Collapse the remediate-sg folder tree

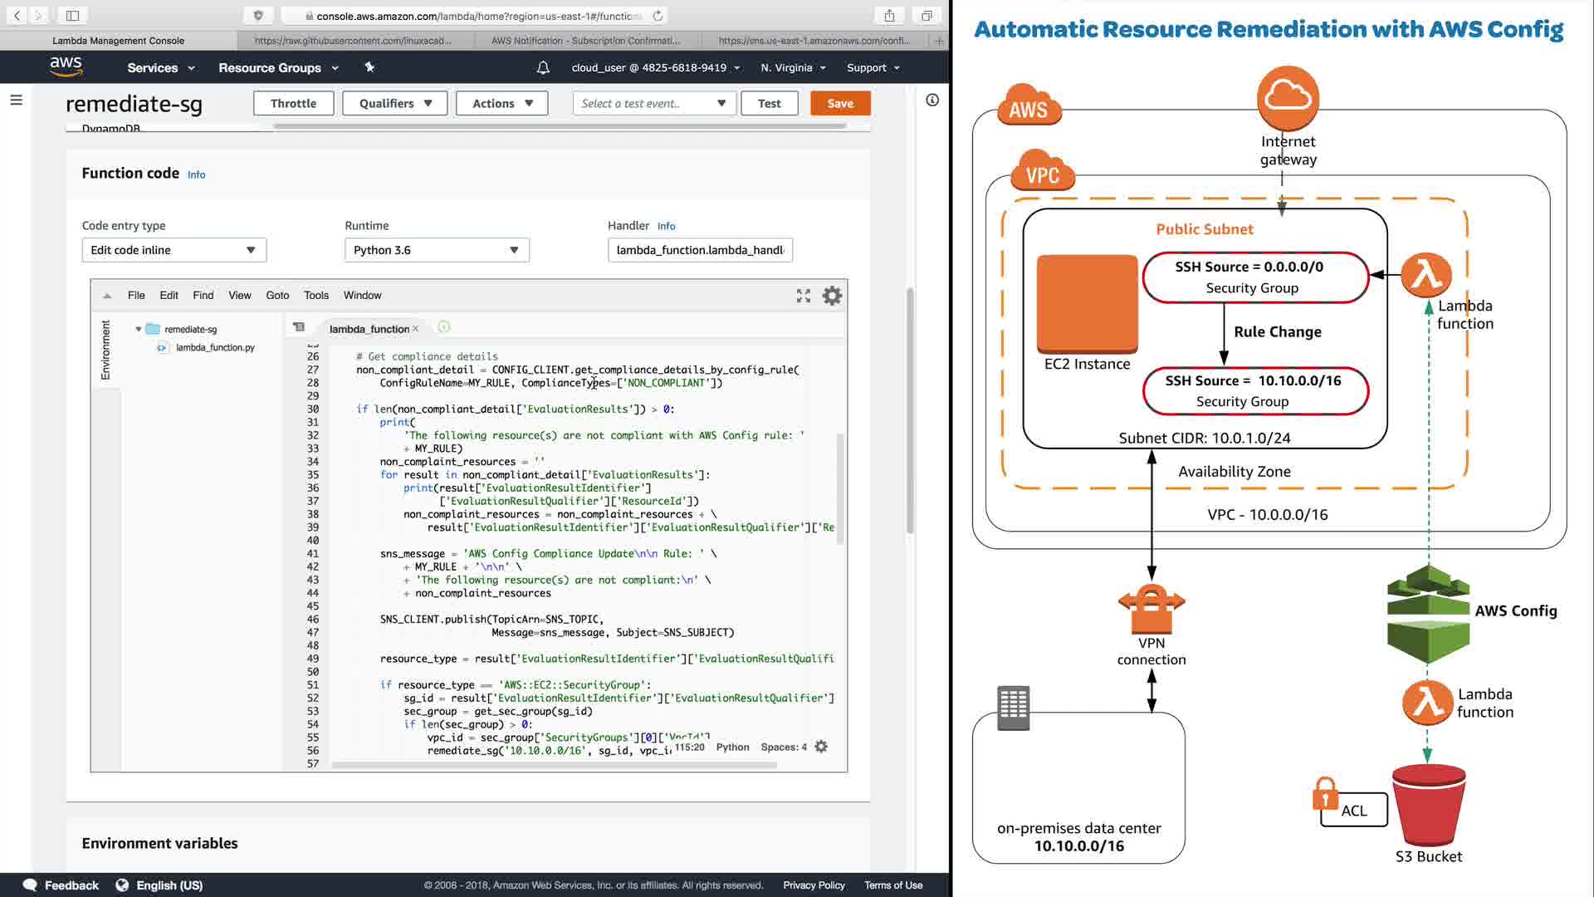tap(139, 330)
